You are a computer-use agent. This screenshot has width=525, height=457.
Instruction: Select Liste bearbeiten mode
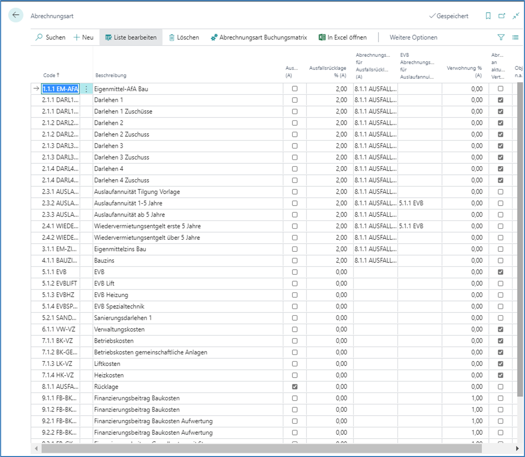[131, 37]
